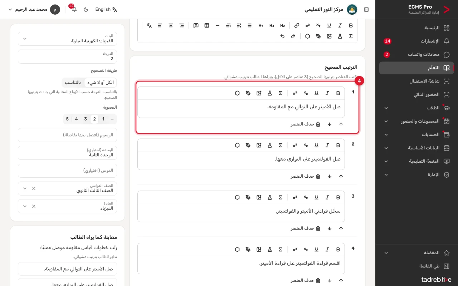Delete the 'صل الفولتميتر' item

pos(306,176)
